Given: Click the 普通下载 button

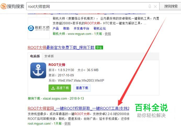Looking at the screenshot, I should pyautogui.click(x=82, y=88).
